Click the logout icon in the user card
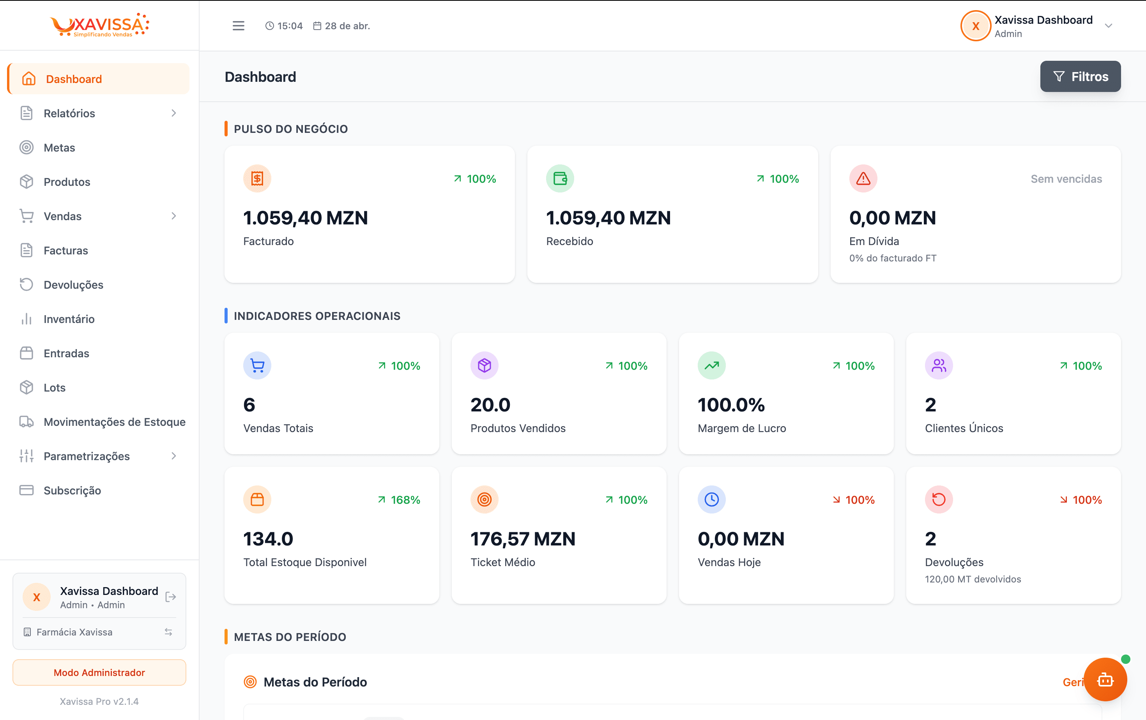The image size is (1146, 720). [x=170, y=597]
